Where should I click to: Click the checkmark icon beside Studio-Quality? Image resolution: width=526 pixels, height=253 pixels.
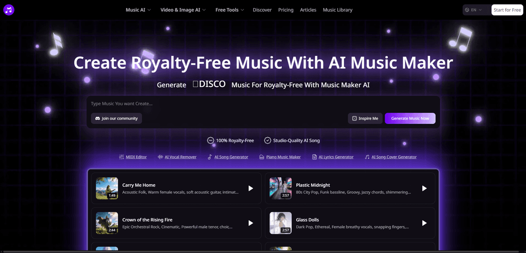click(x=267, y=141)
